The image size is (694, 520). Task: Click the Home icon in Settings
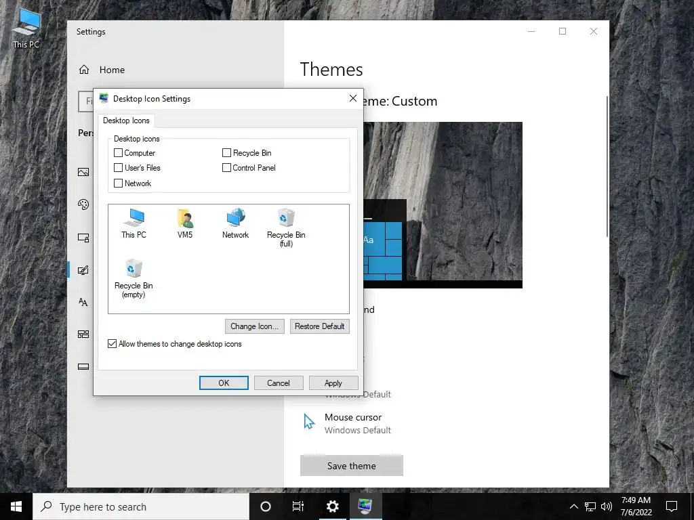tap(84, 70)
